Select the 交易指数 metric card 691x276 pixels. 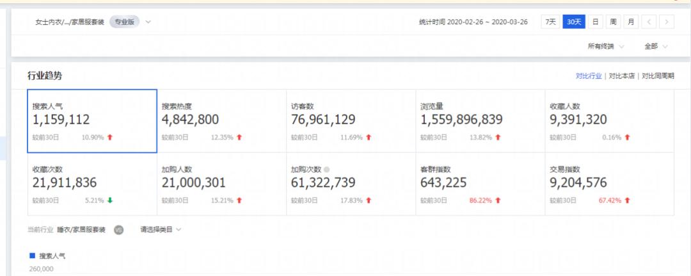(610, 184)
